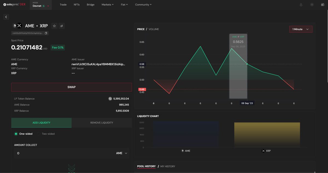
Task: Click the SWAP button
Action: 72,87
